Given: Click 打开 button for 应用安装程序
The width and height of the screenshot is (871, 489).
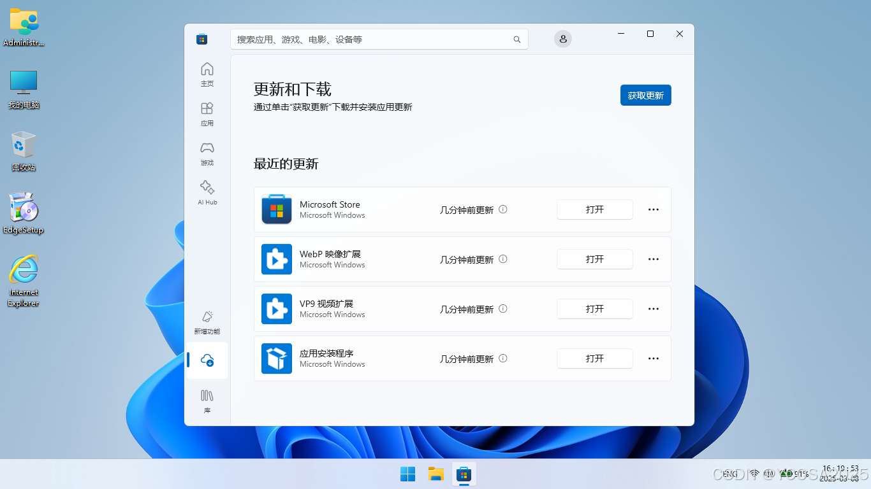Looking at the screenshot, I should pyautogui.click(x=595, y=358).
